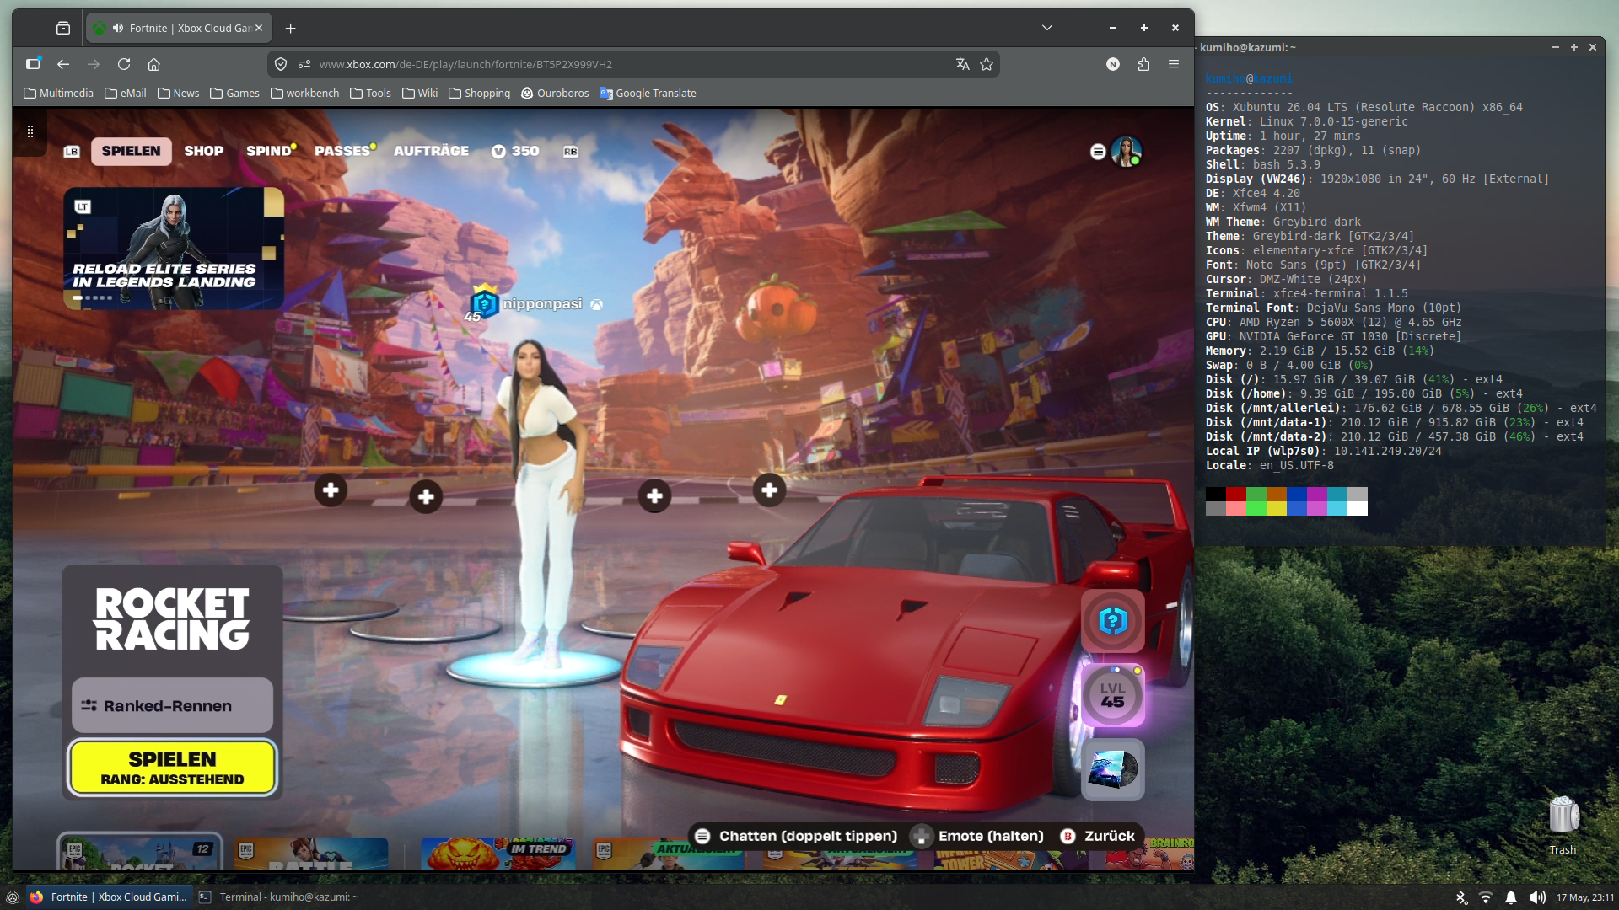
Task: Open the player profile avatar
Action: [1126, 152]
